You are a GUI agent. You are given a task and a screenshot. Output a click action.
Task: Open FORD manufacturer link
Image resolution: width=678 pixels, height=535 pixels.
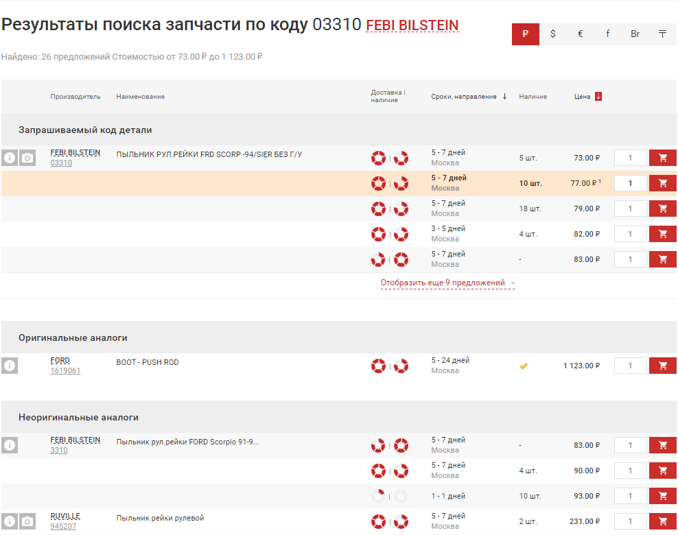coord(60,360)
